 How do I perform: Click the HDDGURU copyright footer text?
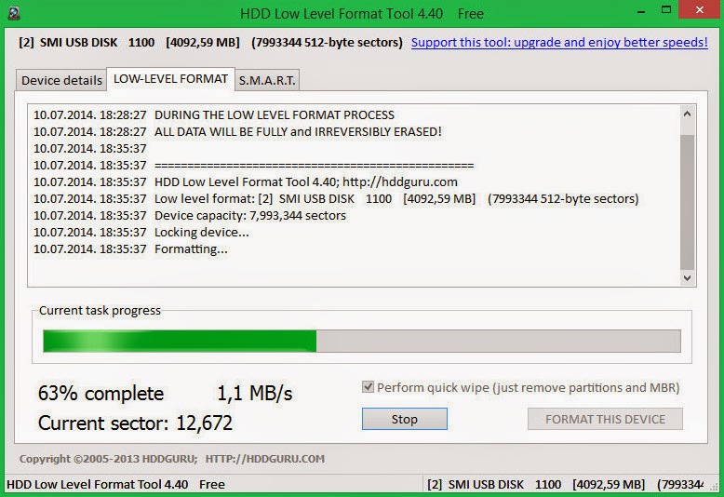(x=172, y=459)
